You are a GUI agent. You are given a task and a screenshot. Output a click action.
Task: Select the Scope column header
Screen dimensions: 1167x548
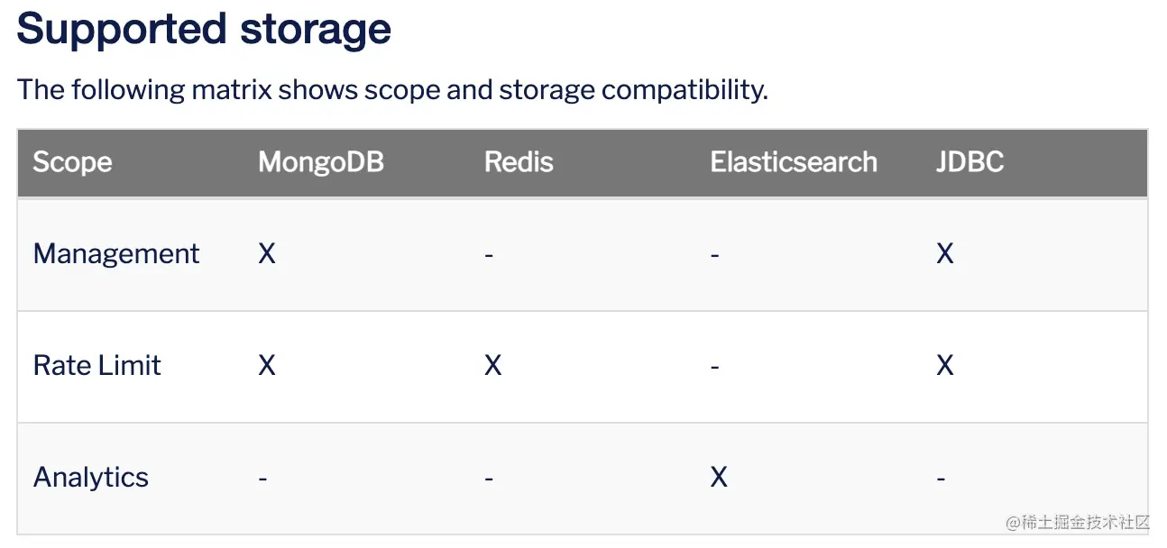coord(72,162)
